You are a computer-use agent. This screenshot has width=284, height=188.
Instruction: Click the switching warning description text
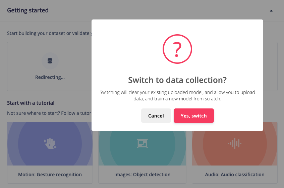click(x=177, y=96)
